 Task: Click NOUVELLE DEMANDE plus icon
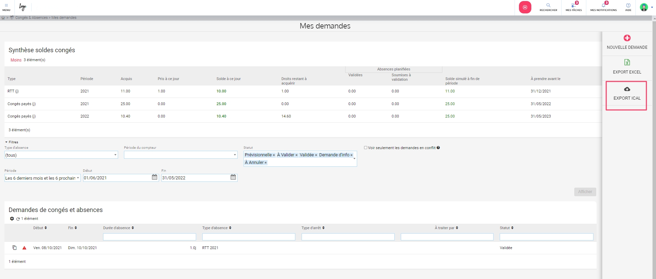pos(627,38)
